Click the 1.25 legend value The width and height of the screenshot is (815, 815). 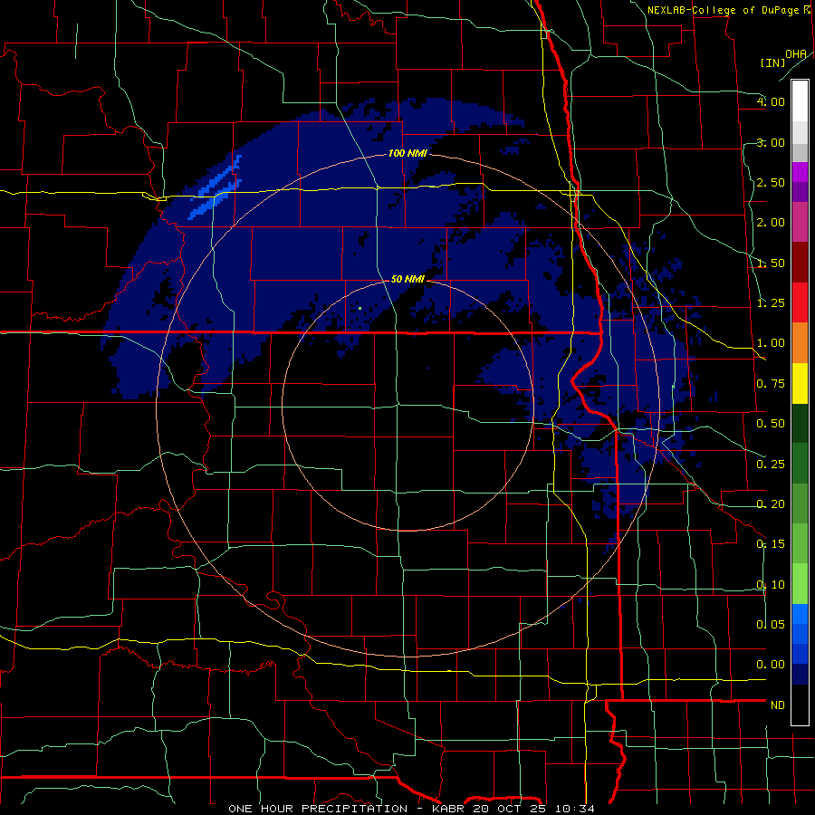[771, 303]
